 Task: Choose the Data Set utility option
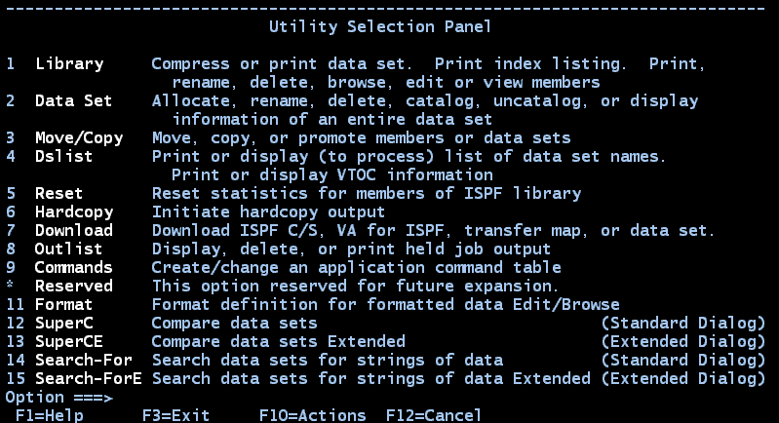click(73, 100)
